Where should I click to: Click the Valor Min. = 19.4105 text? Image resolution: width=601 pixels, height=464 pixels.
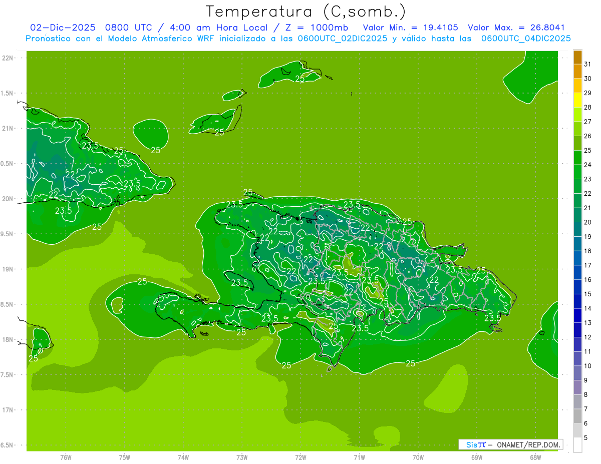[410, 28]
